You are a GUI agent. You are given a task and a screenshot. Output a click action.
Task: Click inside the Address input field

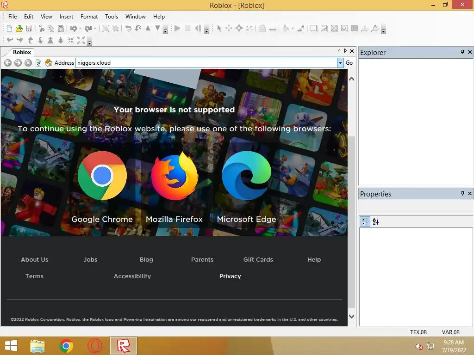click(x=206, y=63)
